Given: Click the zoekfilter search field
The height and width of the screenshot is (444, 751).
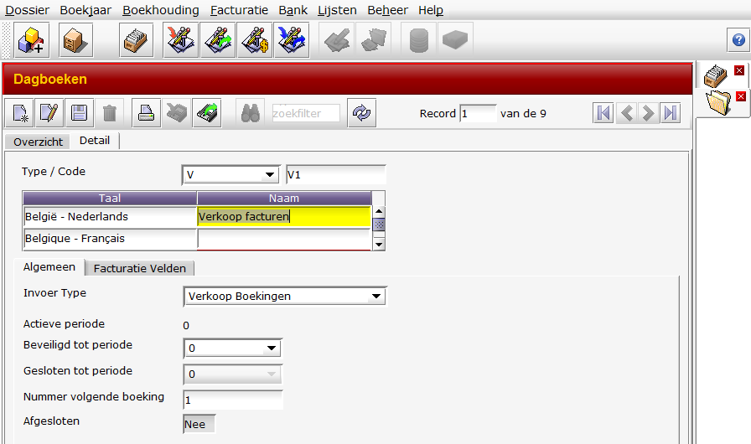Looking at the screenshot, I should 306,113.
